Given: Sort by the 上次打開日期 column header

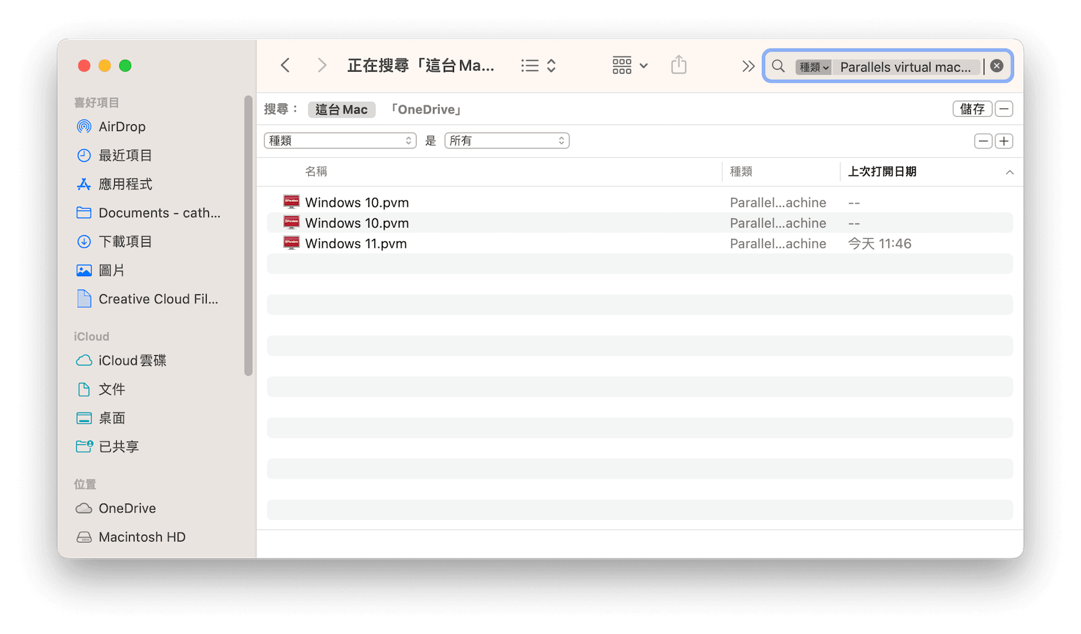Looking at the screenshot, I should pyautogui.click(x=882, y=171).
